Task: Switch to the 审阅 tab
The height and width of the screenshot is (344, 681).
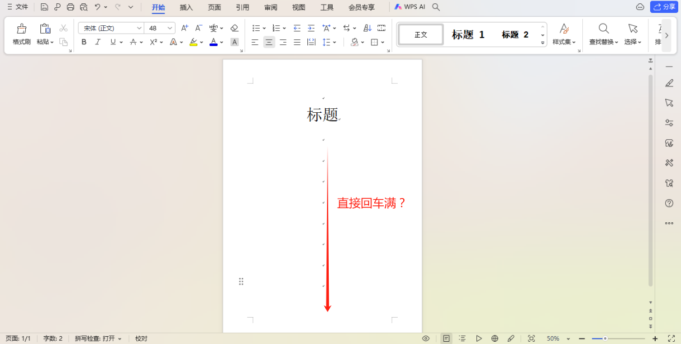Action: coord(270,7)
